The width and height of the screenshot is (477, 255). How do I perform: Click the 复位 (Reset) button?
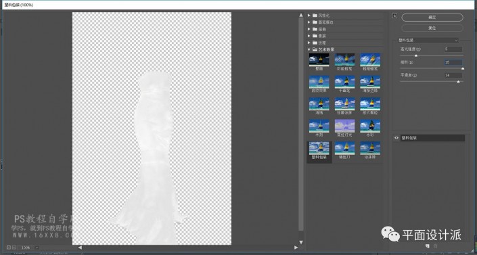(x=432, y=28)
